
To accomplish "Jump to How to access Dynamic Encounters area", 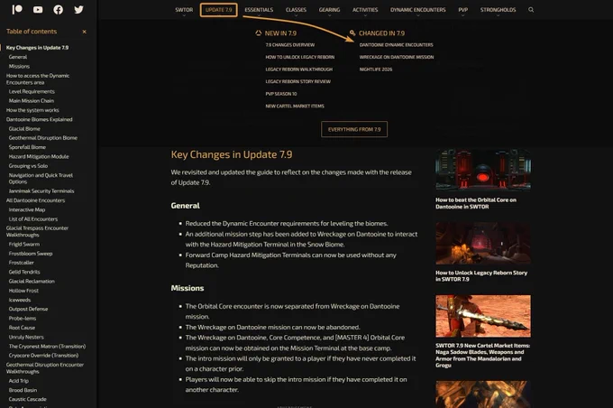I will click(38, 79).
